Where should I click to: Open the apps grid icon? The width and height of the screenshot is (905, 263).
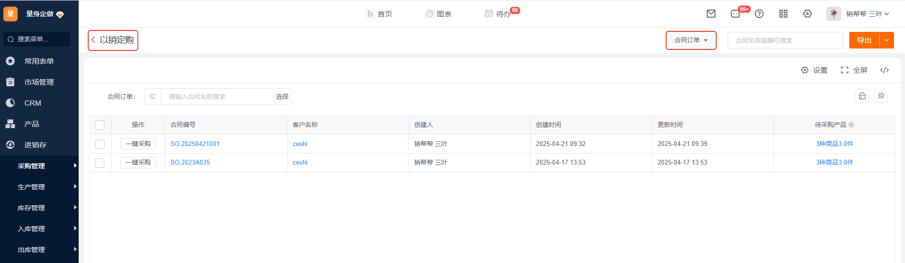783,14
